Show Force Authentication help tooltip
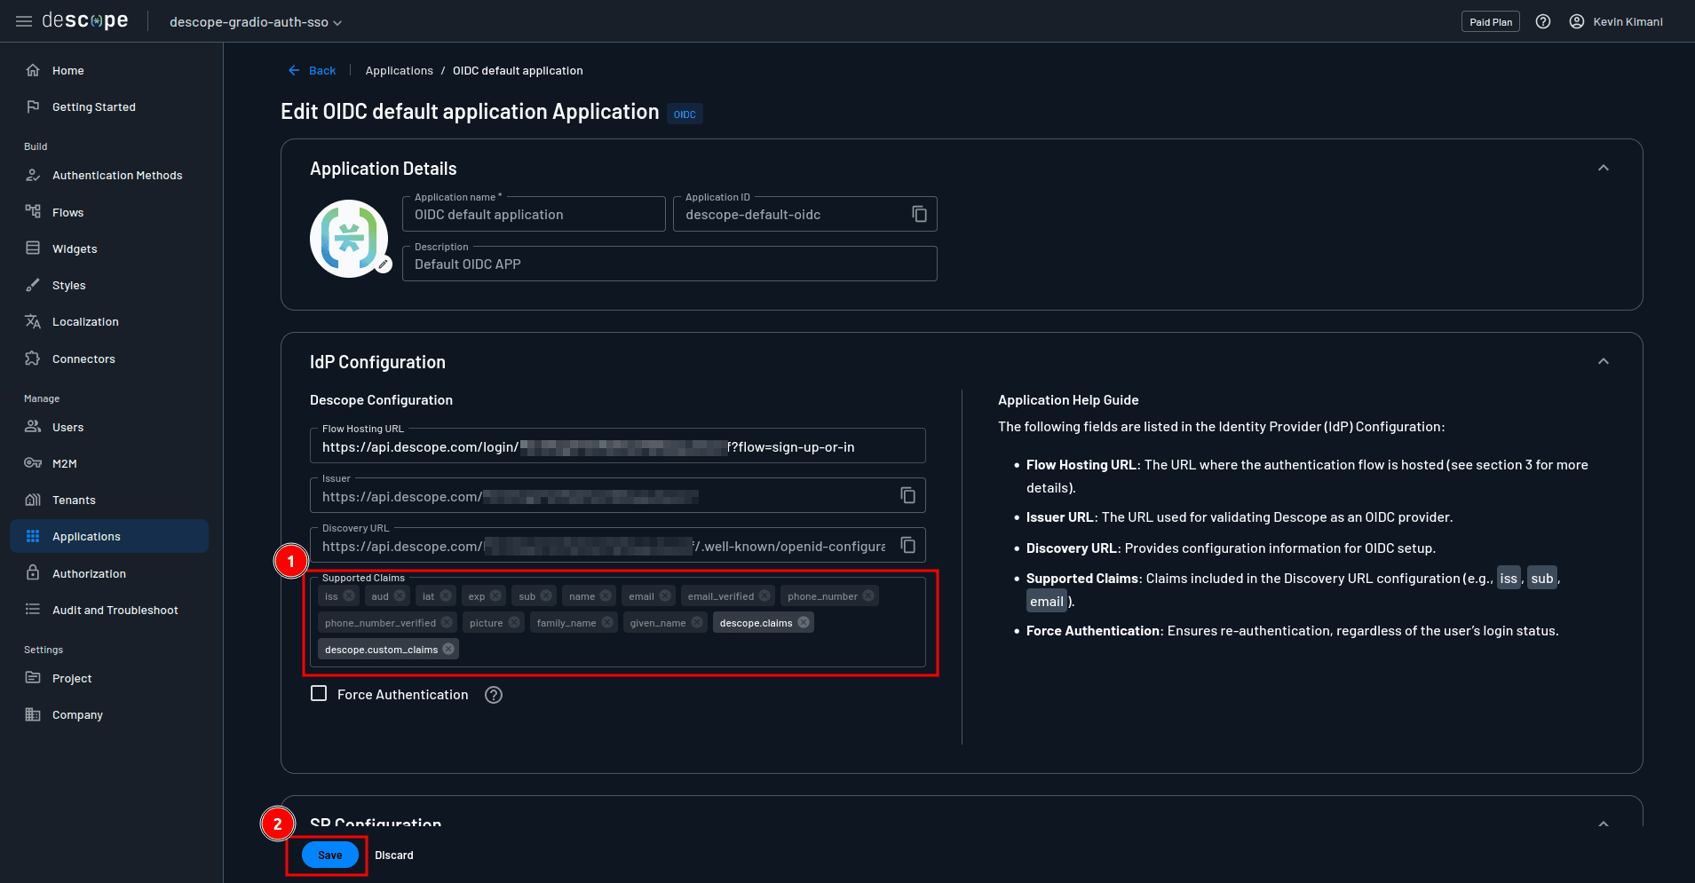 pos(494,695)
